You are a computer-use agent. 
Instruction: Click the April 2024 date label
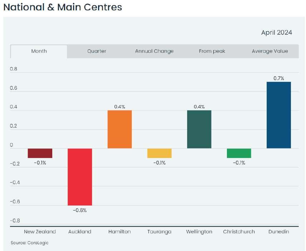[x=276, y=33]
